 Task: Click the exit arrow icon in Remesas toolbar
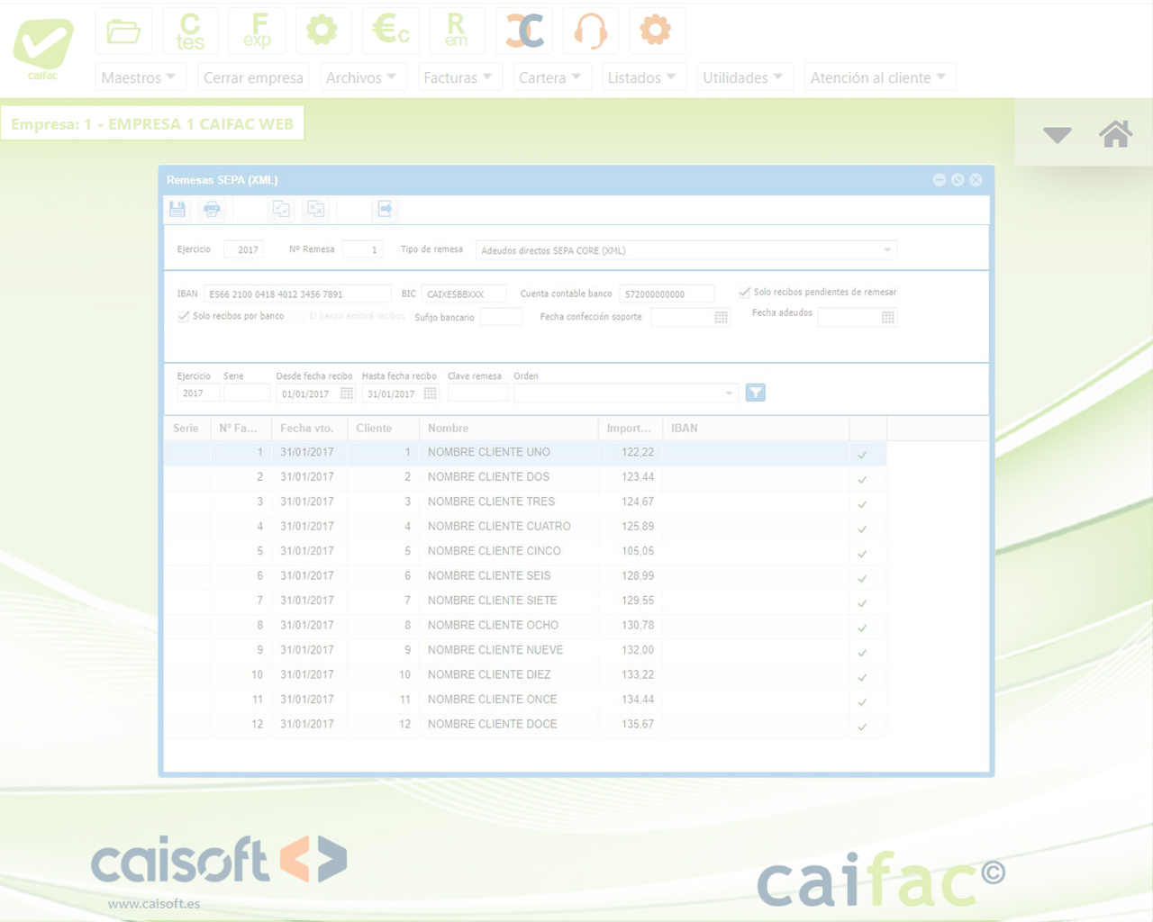tap(385, 209)
